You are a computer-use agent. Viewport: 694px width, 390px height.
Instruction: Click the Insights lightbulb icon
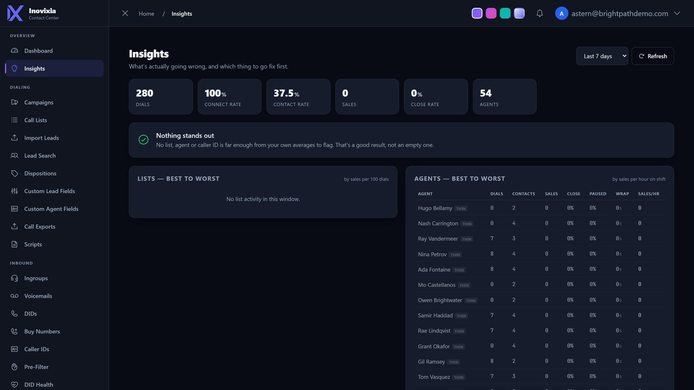click(x=14, y=68)
